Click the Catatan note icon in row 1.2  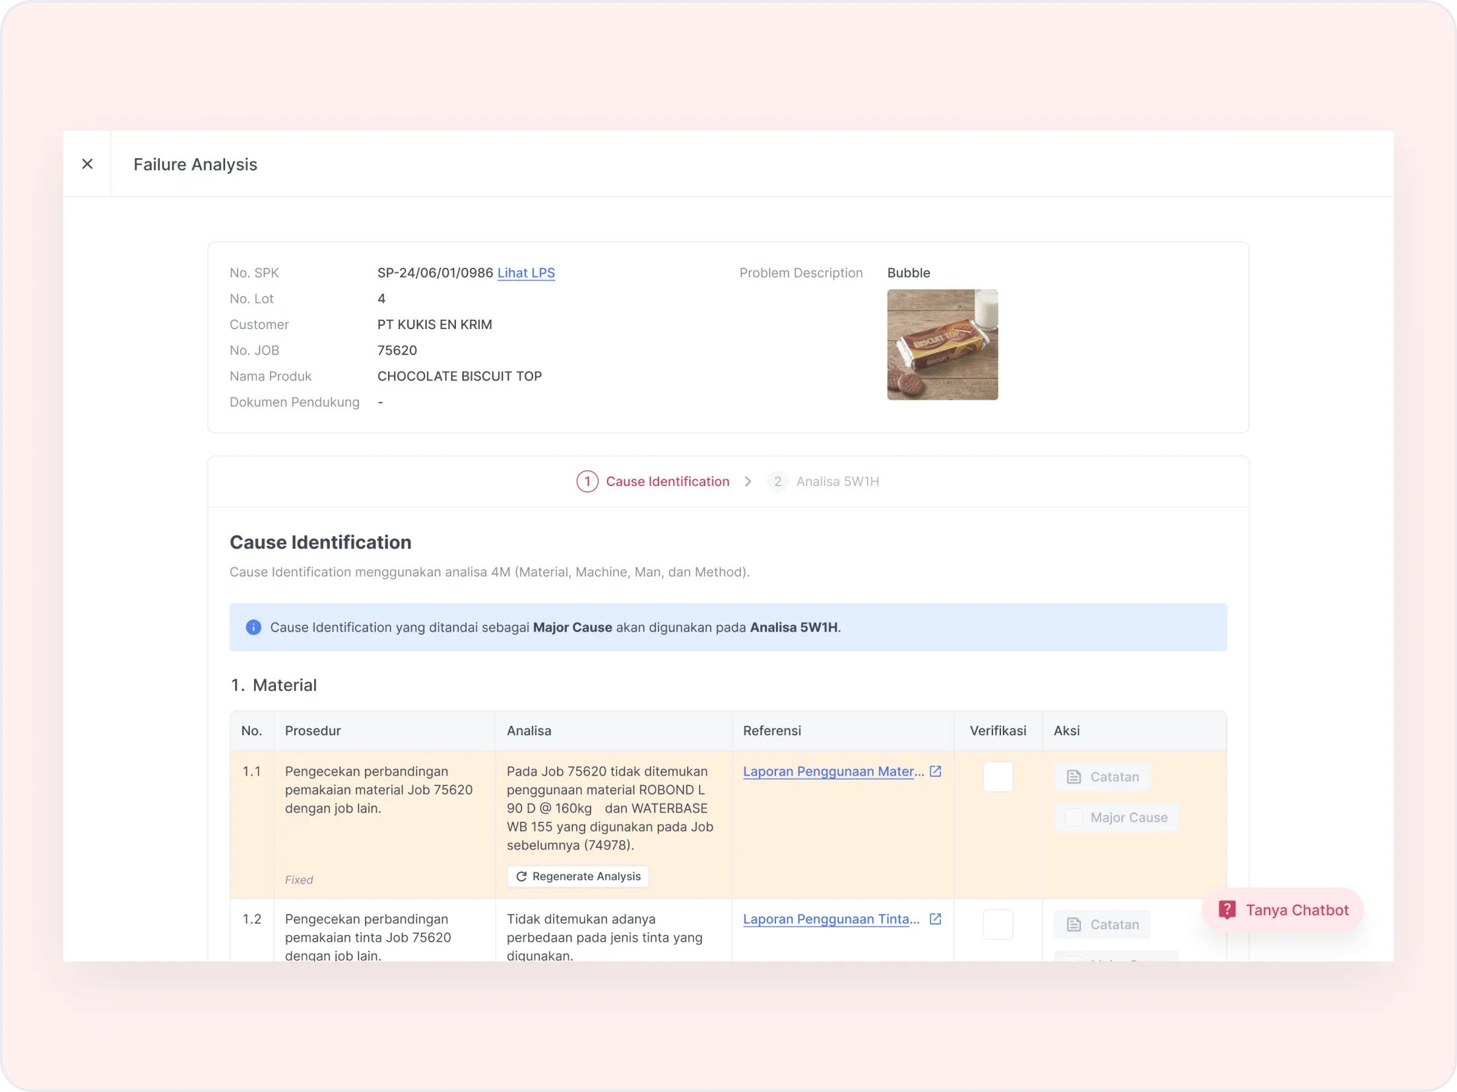[1074, 925]
